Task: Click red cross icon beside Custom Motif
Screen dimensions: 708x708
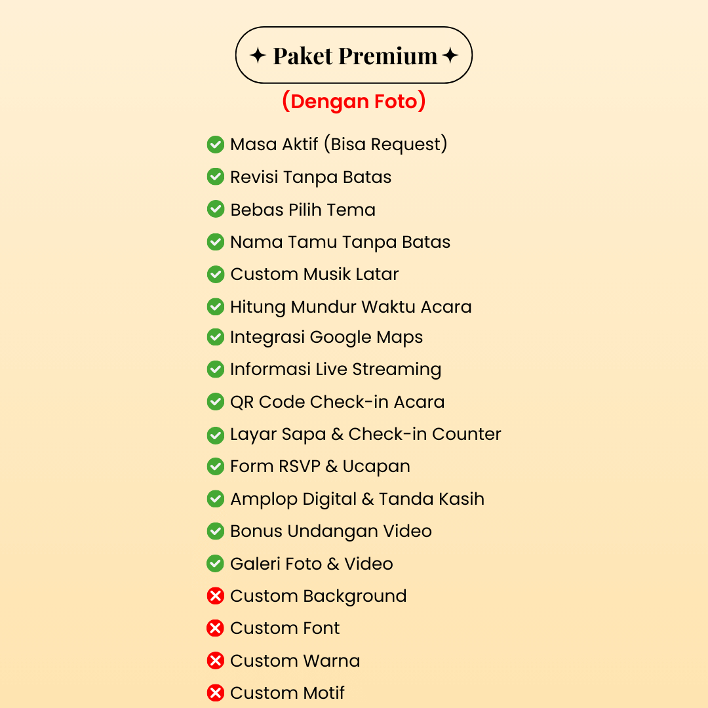Action: 216,693
